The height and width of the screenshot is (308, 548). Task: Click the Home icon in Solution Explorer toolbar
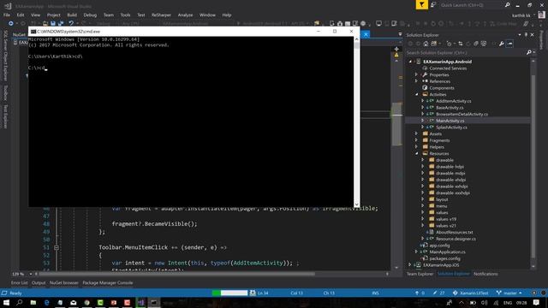[426, 44]
